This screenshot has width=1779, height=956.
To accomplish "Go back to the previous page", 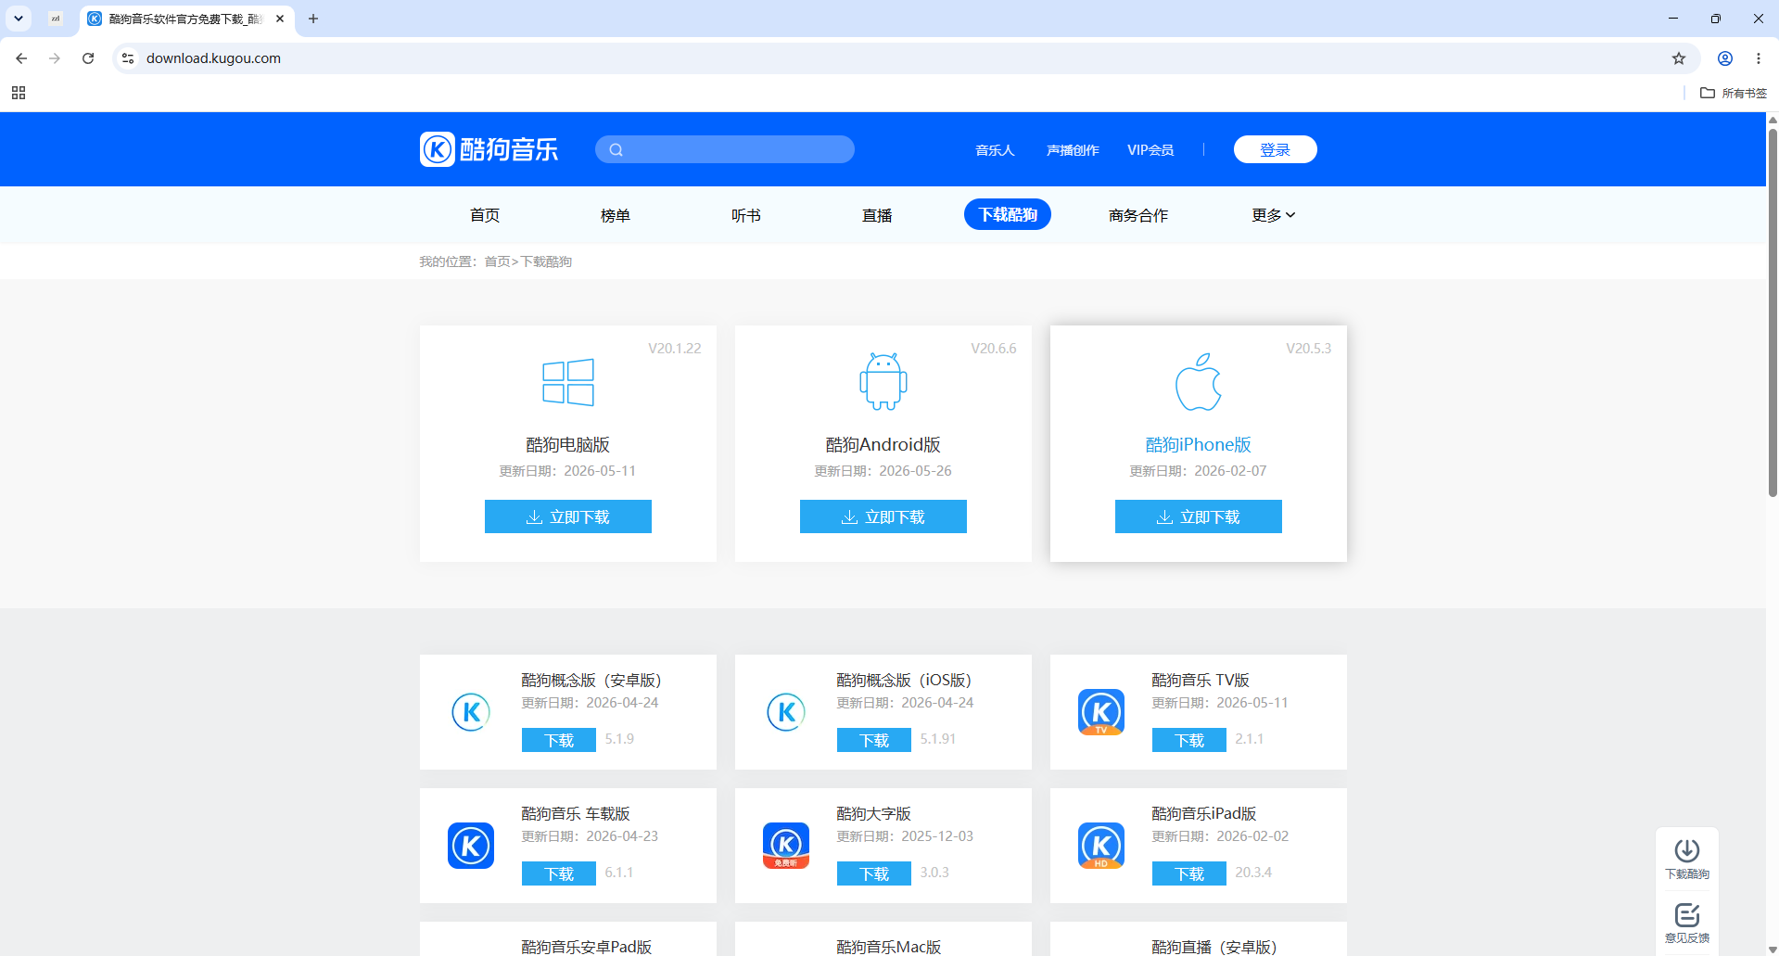I will pos(21,58).
